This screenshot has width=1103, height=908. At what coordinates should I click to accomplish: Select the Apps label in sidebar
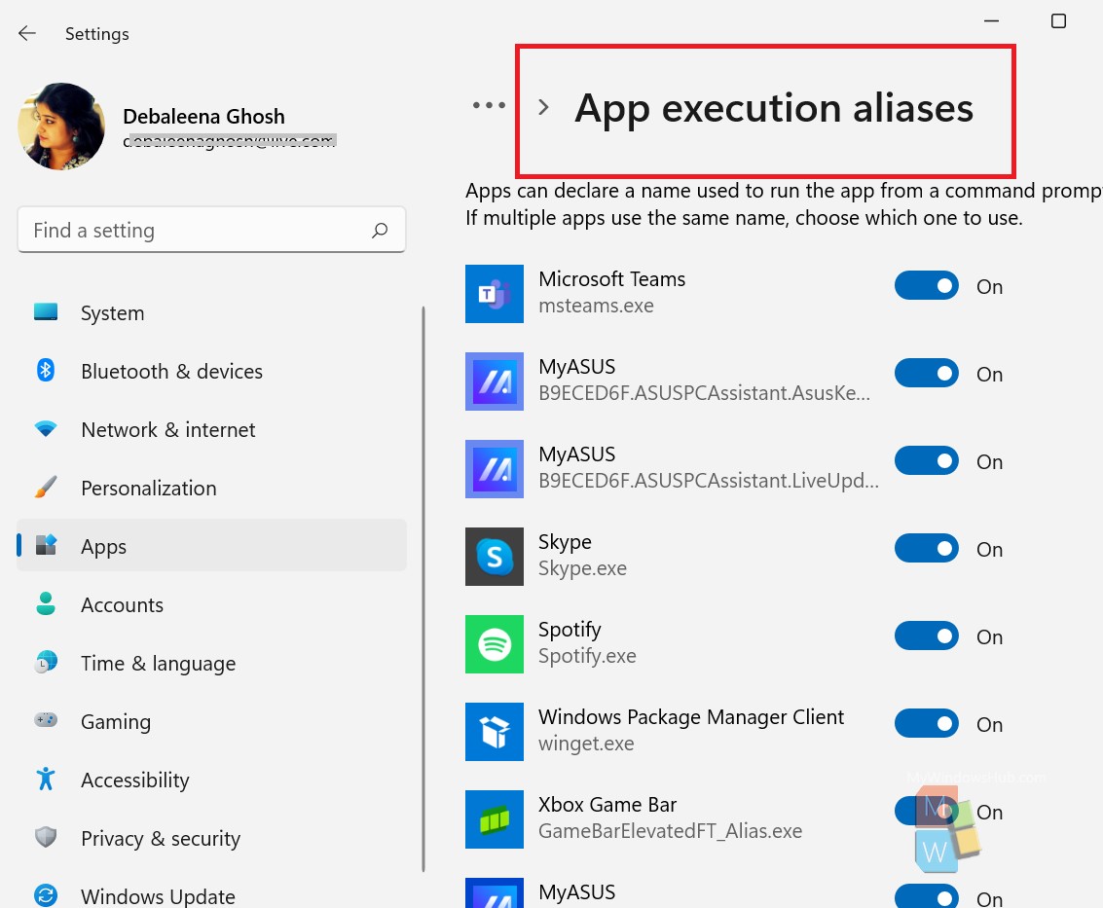tap(103, 547)
